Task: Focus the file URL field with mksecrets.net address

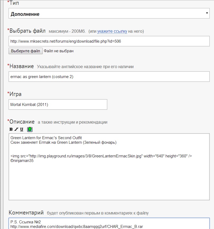Action: (x=109, y=41)
